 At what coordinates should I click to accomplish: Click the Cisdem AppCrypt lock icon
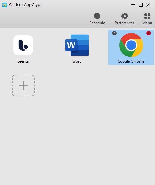4,5
